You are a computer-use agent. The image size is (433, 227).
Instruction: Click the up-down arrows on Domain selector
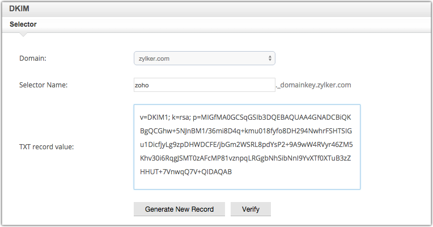click(x=270, y=58)
